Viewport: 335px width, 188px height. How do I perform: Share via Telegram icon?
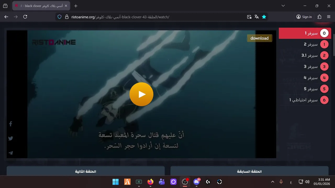point(11,153)
